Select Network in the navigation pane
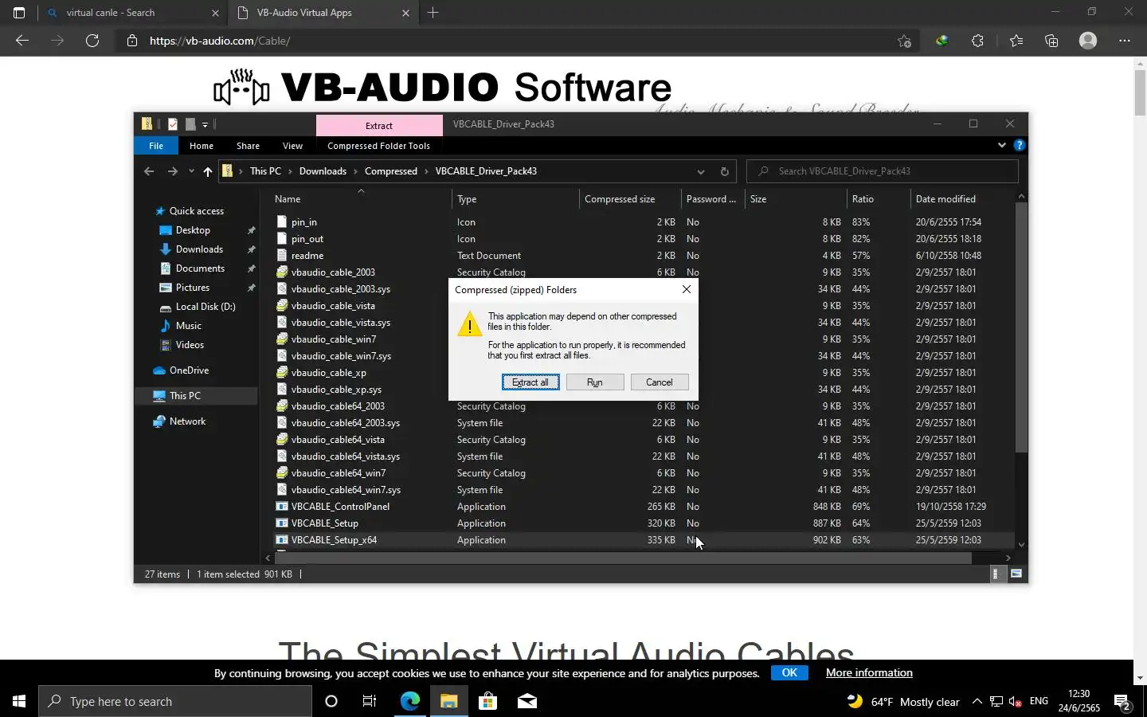The width and height of the screenshot is (1147, 717). click(187, 421)
